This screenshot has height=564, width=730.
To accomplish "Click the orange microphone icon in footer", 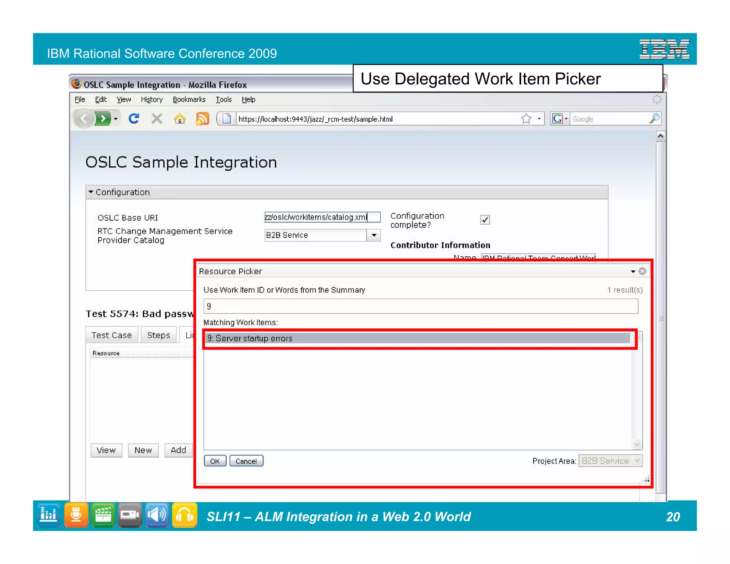I will 76,515.
